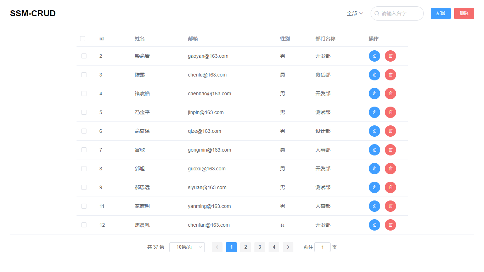Check the box for id 4
Image resolution: width=484 pixels, height=272 pixels.
pyautogui.click(x=84, y=93)
